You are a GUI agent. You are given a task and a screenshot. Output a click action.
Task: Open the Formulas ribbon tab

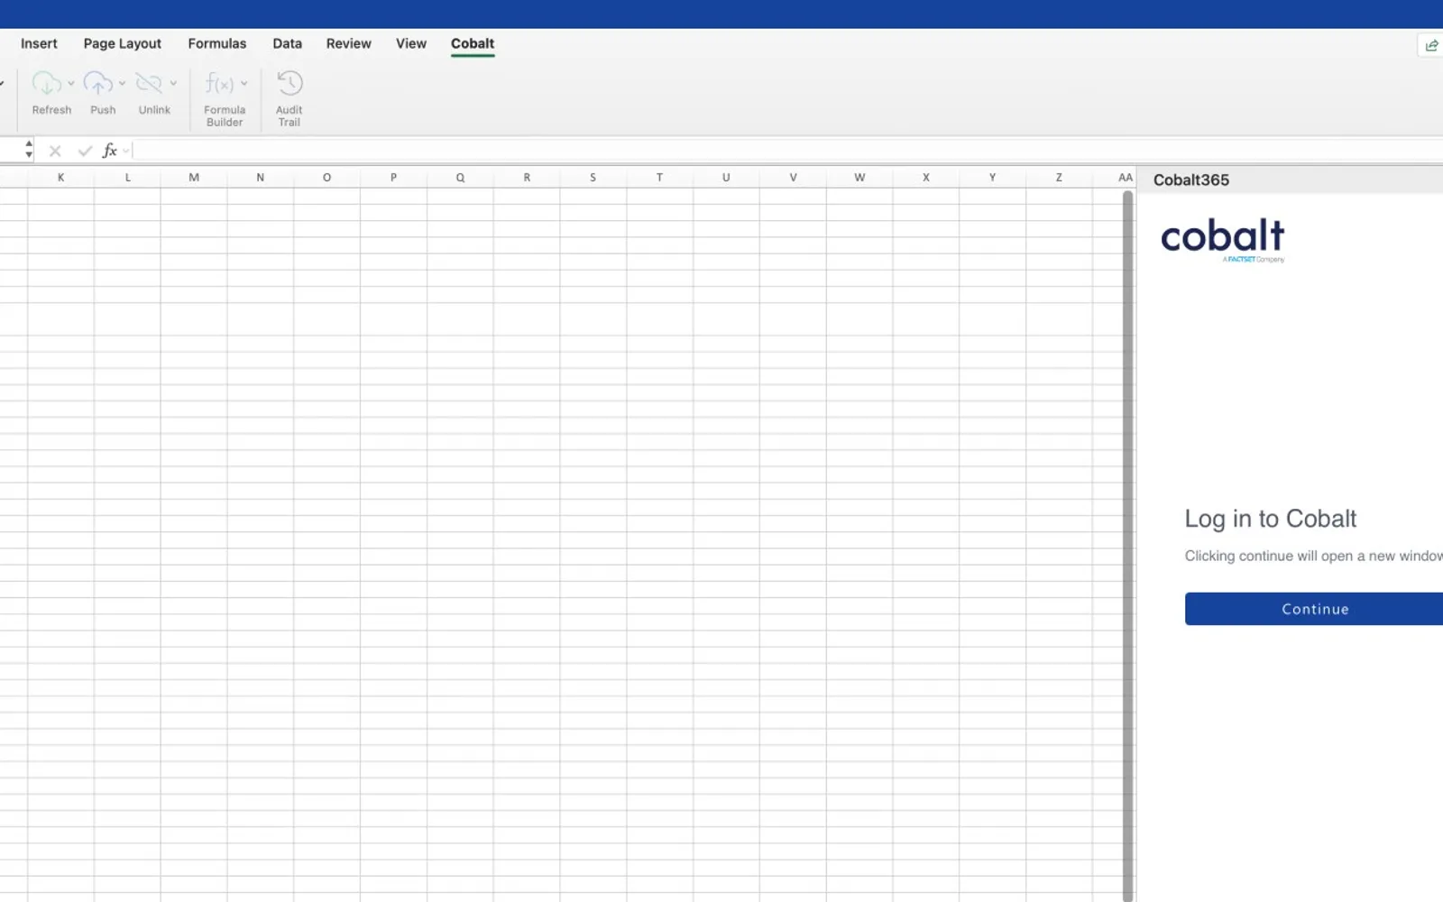click(x=217, y=43)
